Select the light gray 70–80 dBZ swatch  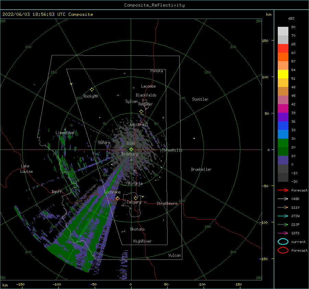(x=283, y=31)
